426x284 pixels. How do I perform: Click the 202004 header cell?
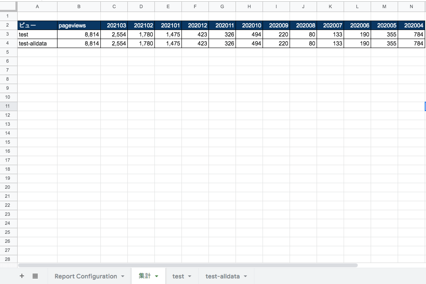pyautogui.click(x=411, y=25)
